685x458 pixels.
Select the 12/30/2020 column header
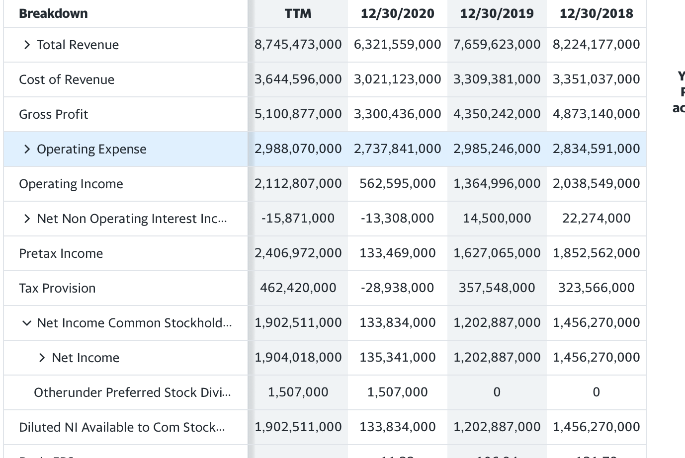(397, 13)
